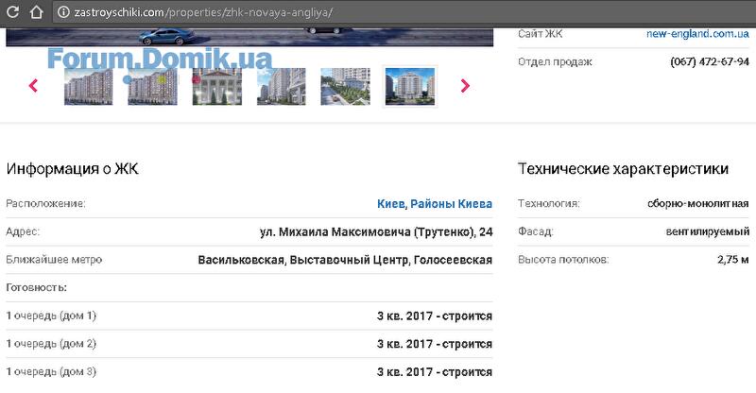Click the Информация о ЖК heading
Image resolution: width=756 pixels, height=393 pixels.
click(x=73, y=169)
